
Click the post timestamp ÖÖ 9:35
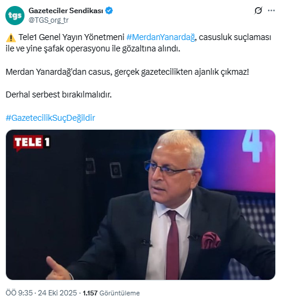[x=19, y=293]
